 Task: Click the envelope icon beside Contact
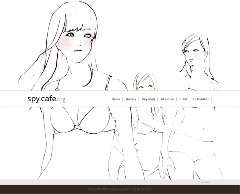coord(195,99)
